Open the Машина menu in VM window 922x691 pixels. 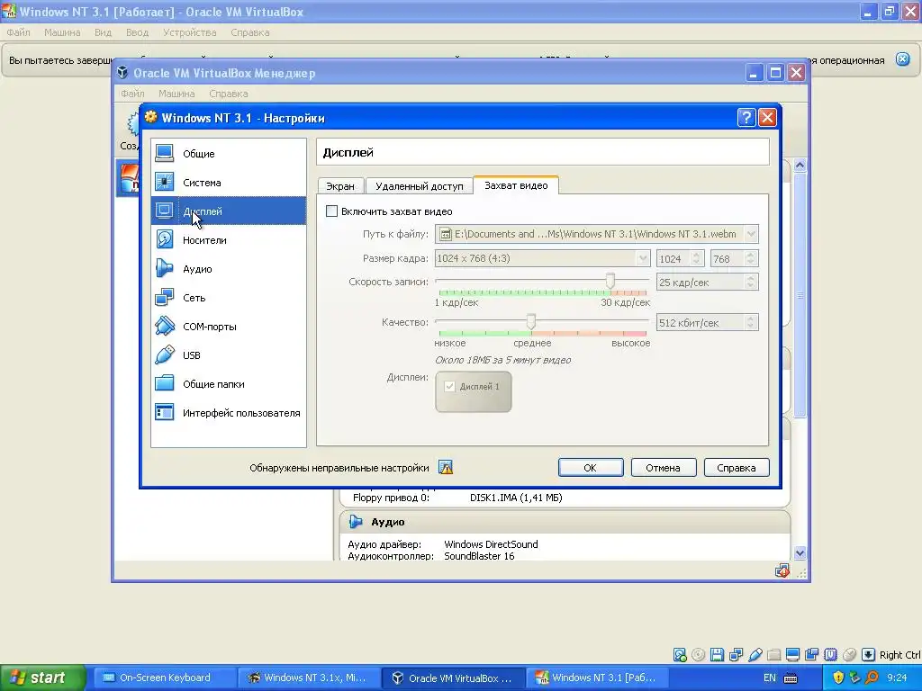(x=62, y=32)
